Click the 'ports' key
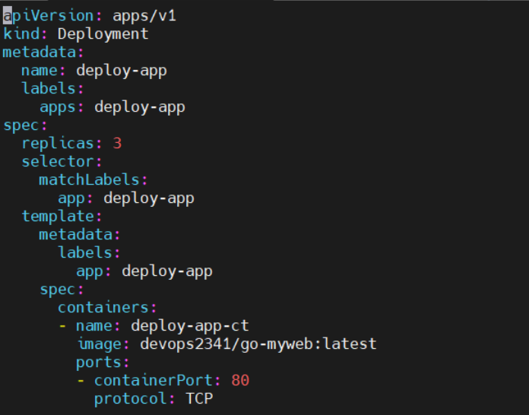529x415 pixels. coord(99,363)
